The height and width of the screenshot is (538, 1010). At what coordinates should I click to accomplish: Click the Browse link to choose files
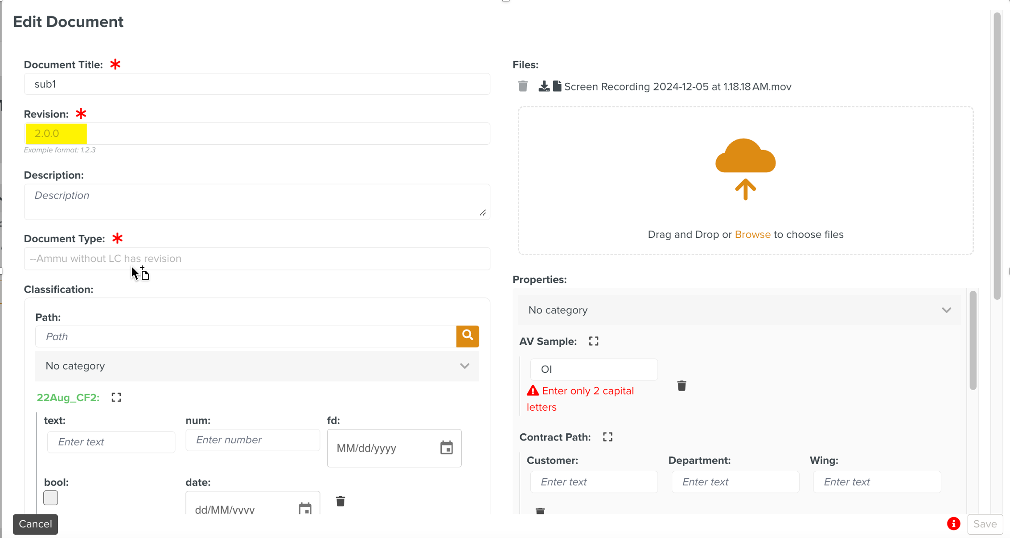(x=752, y=235)
